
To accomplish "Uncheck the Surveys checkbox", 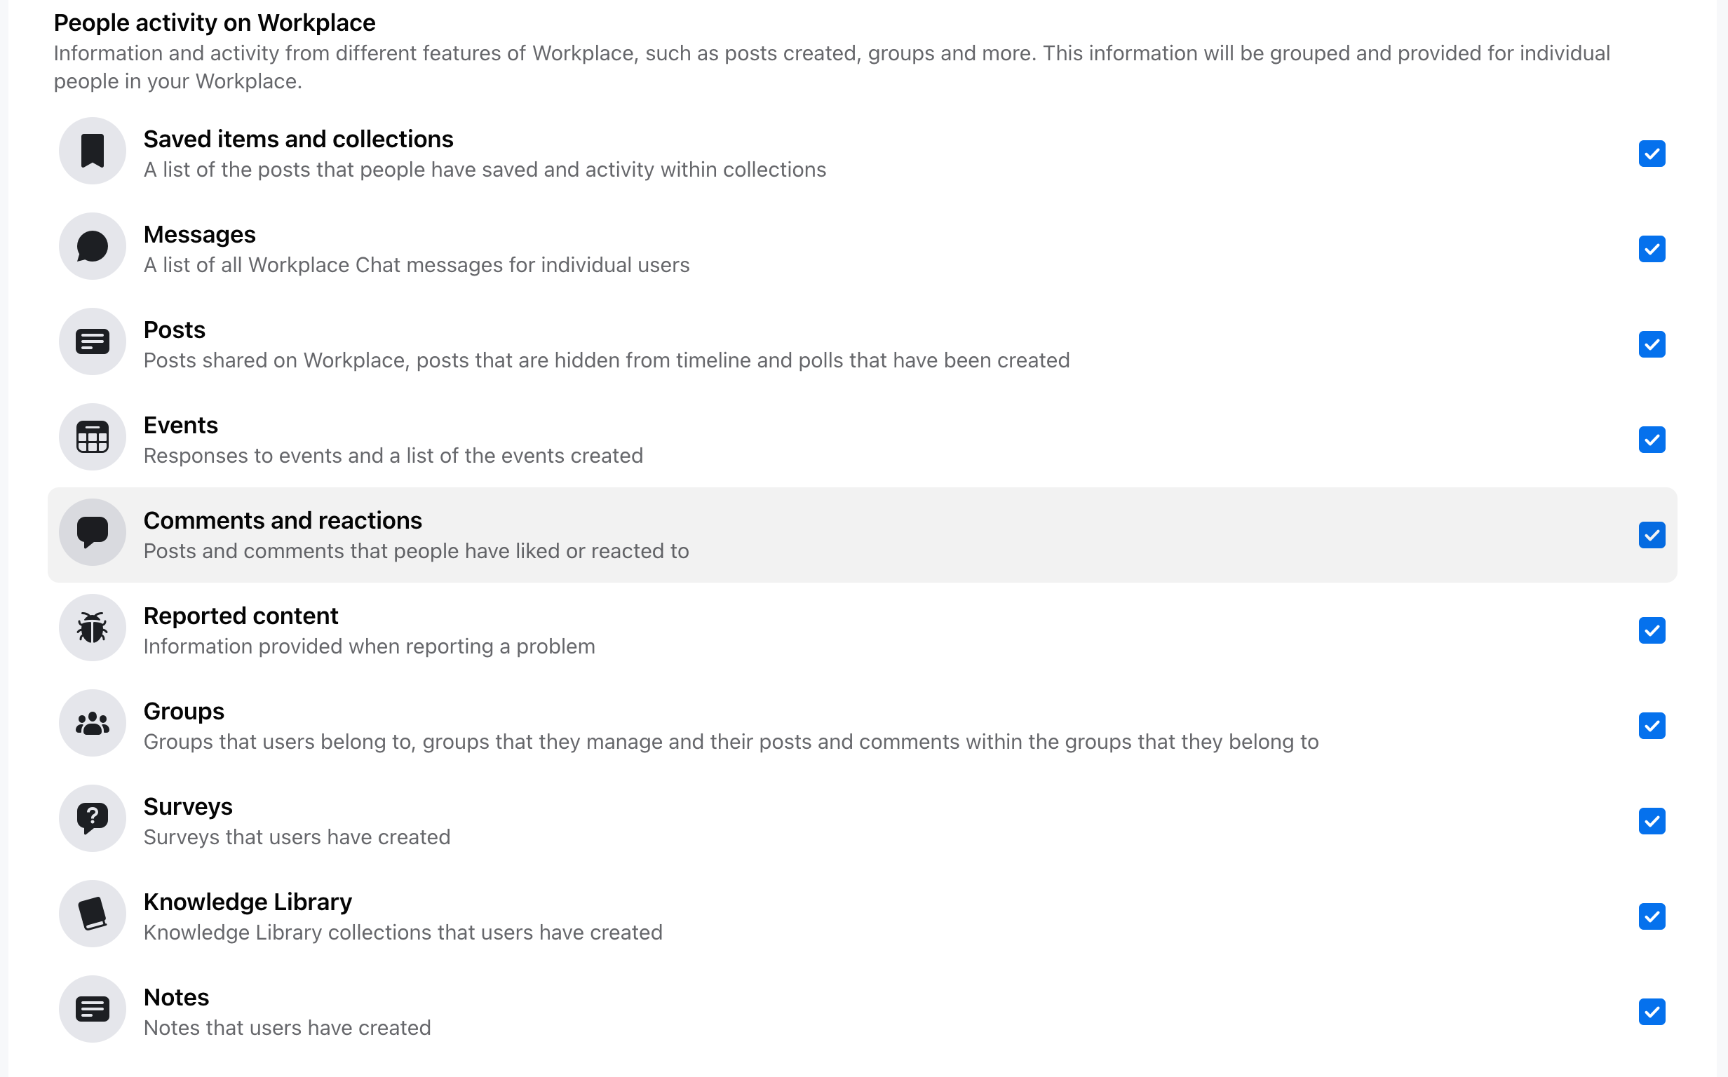I will pyautogui.click(x=1652, y=822).
